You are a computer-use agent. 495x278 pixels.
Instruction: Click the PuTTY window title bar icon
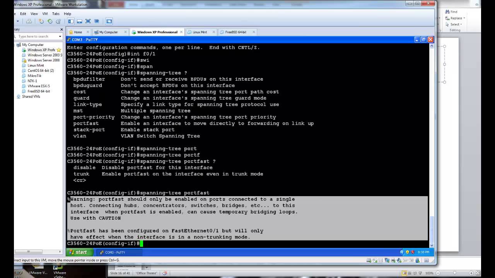(x=69, y=39)
